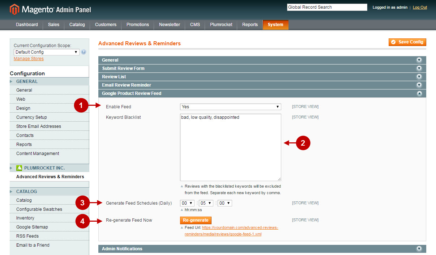Screen dimensions: 436x255
Task: Collapse the PLUMROCKET INC. sidebar group
Action: (x=50, y=168)
